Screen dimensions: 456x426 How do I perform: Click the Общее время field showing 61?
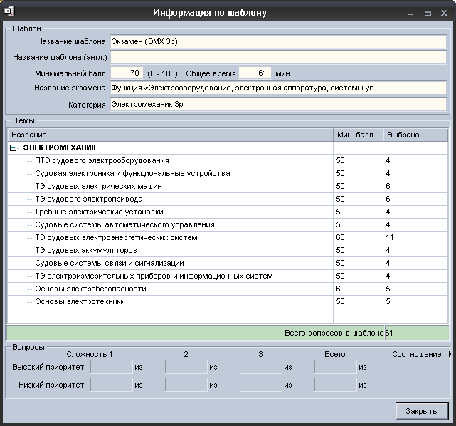point(255,73)
